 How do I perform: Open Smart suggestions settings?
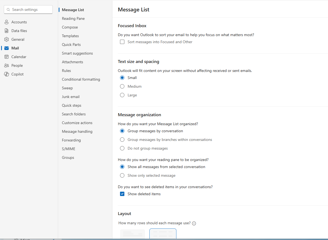tap(77, 53)
